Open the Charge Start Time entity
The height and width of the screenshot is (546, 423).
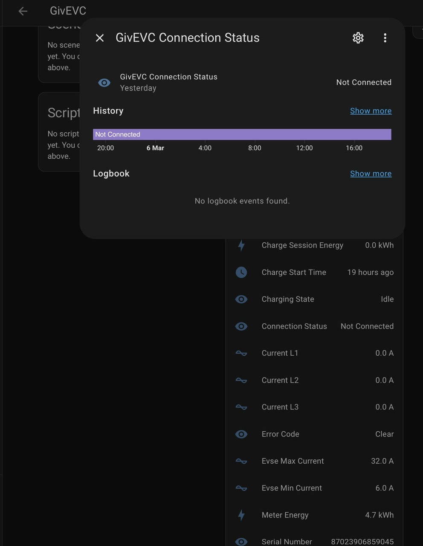coord(294,272)
